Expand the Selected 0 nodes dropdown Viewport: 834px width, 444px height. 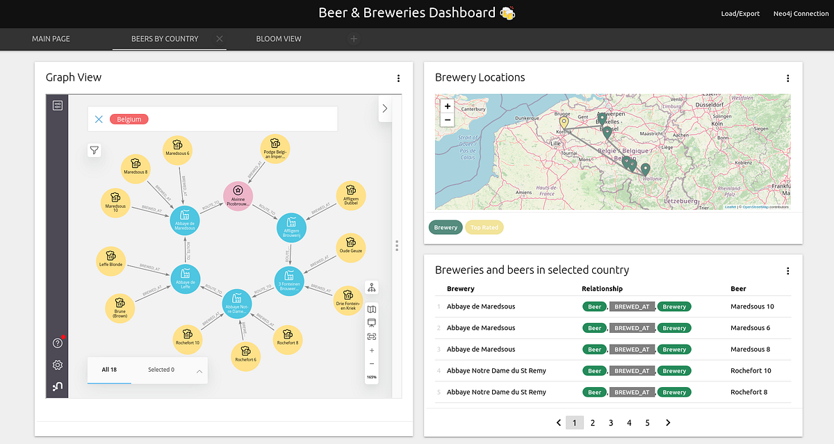click(x=161, y=370)
